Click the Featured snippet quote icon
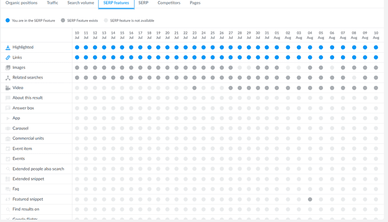Screen dimensions: 388x222 pos(8,199)
